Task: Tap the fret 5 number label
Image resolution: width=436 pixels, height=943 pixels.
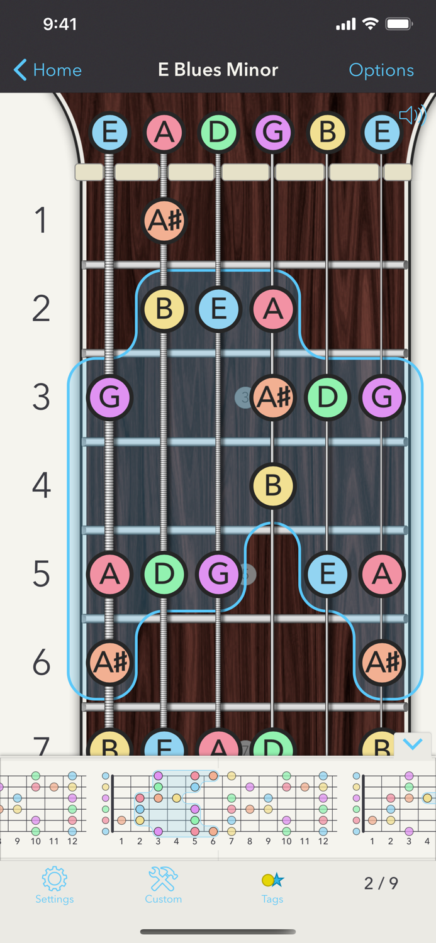Action: point(41,575)
